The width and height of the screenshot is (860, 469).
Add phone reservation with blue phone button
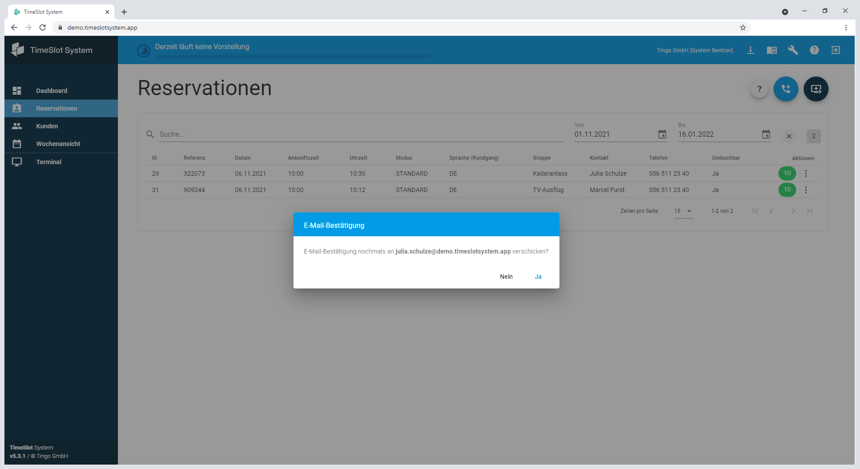(786, 89)
